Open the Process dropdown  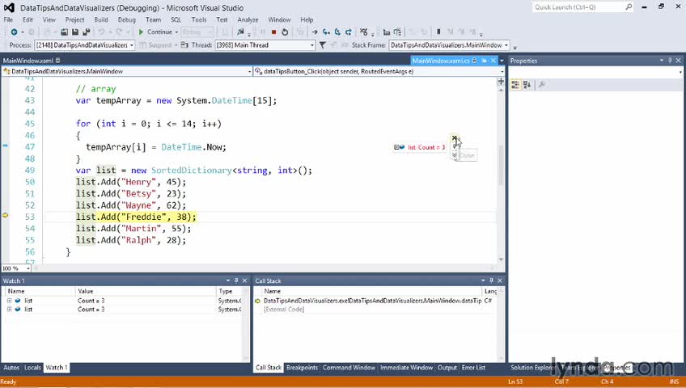tap(131, 45)
